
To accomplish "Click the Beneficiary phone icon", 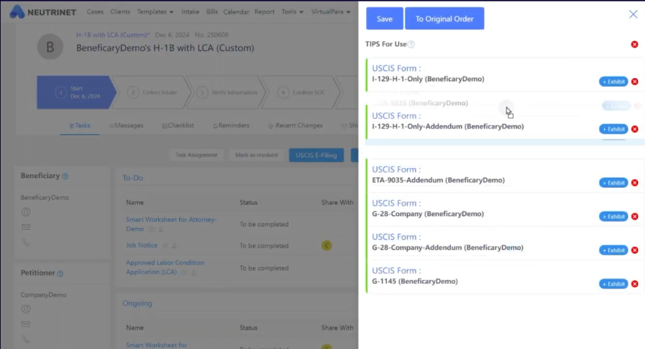I will click(x=26, y=242).
